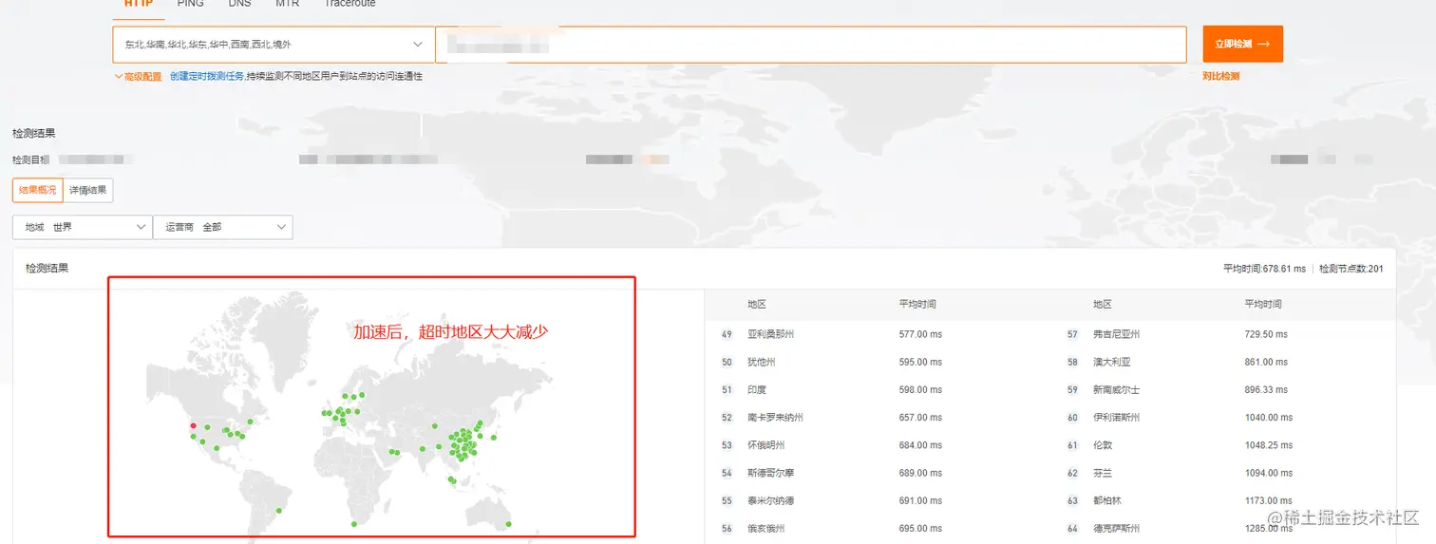
Task: Open the MTR tab
Action: coord(288,4)
